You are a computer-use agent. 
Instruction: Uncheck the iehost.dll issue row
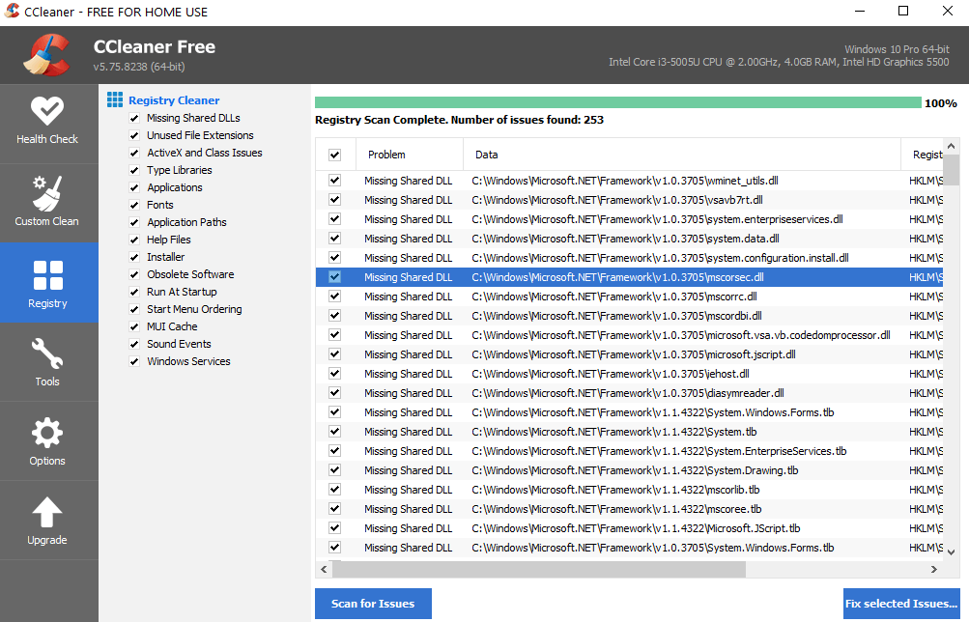point(335,374)
